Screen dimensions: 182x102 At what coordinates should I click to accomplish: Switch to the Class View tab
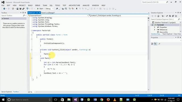(x=177, y=34)
